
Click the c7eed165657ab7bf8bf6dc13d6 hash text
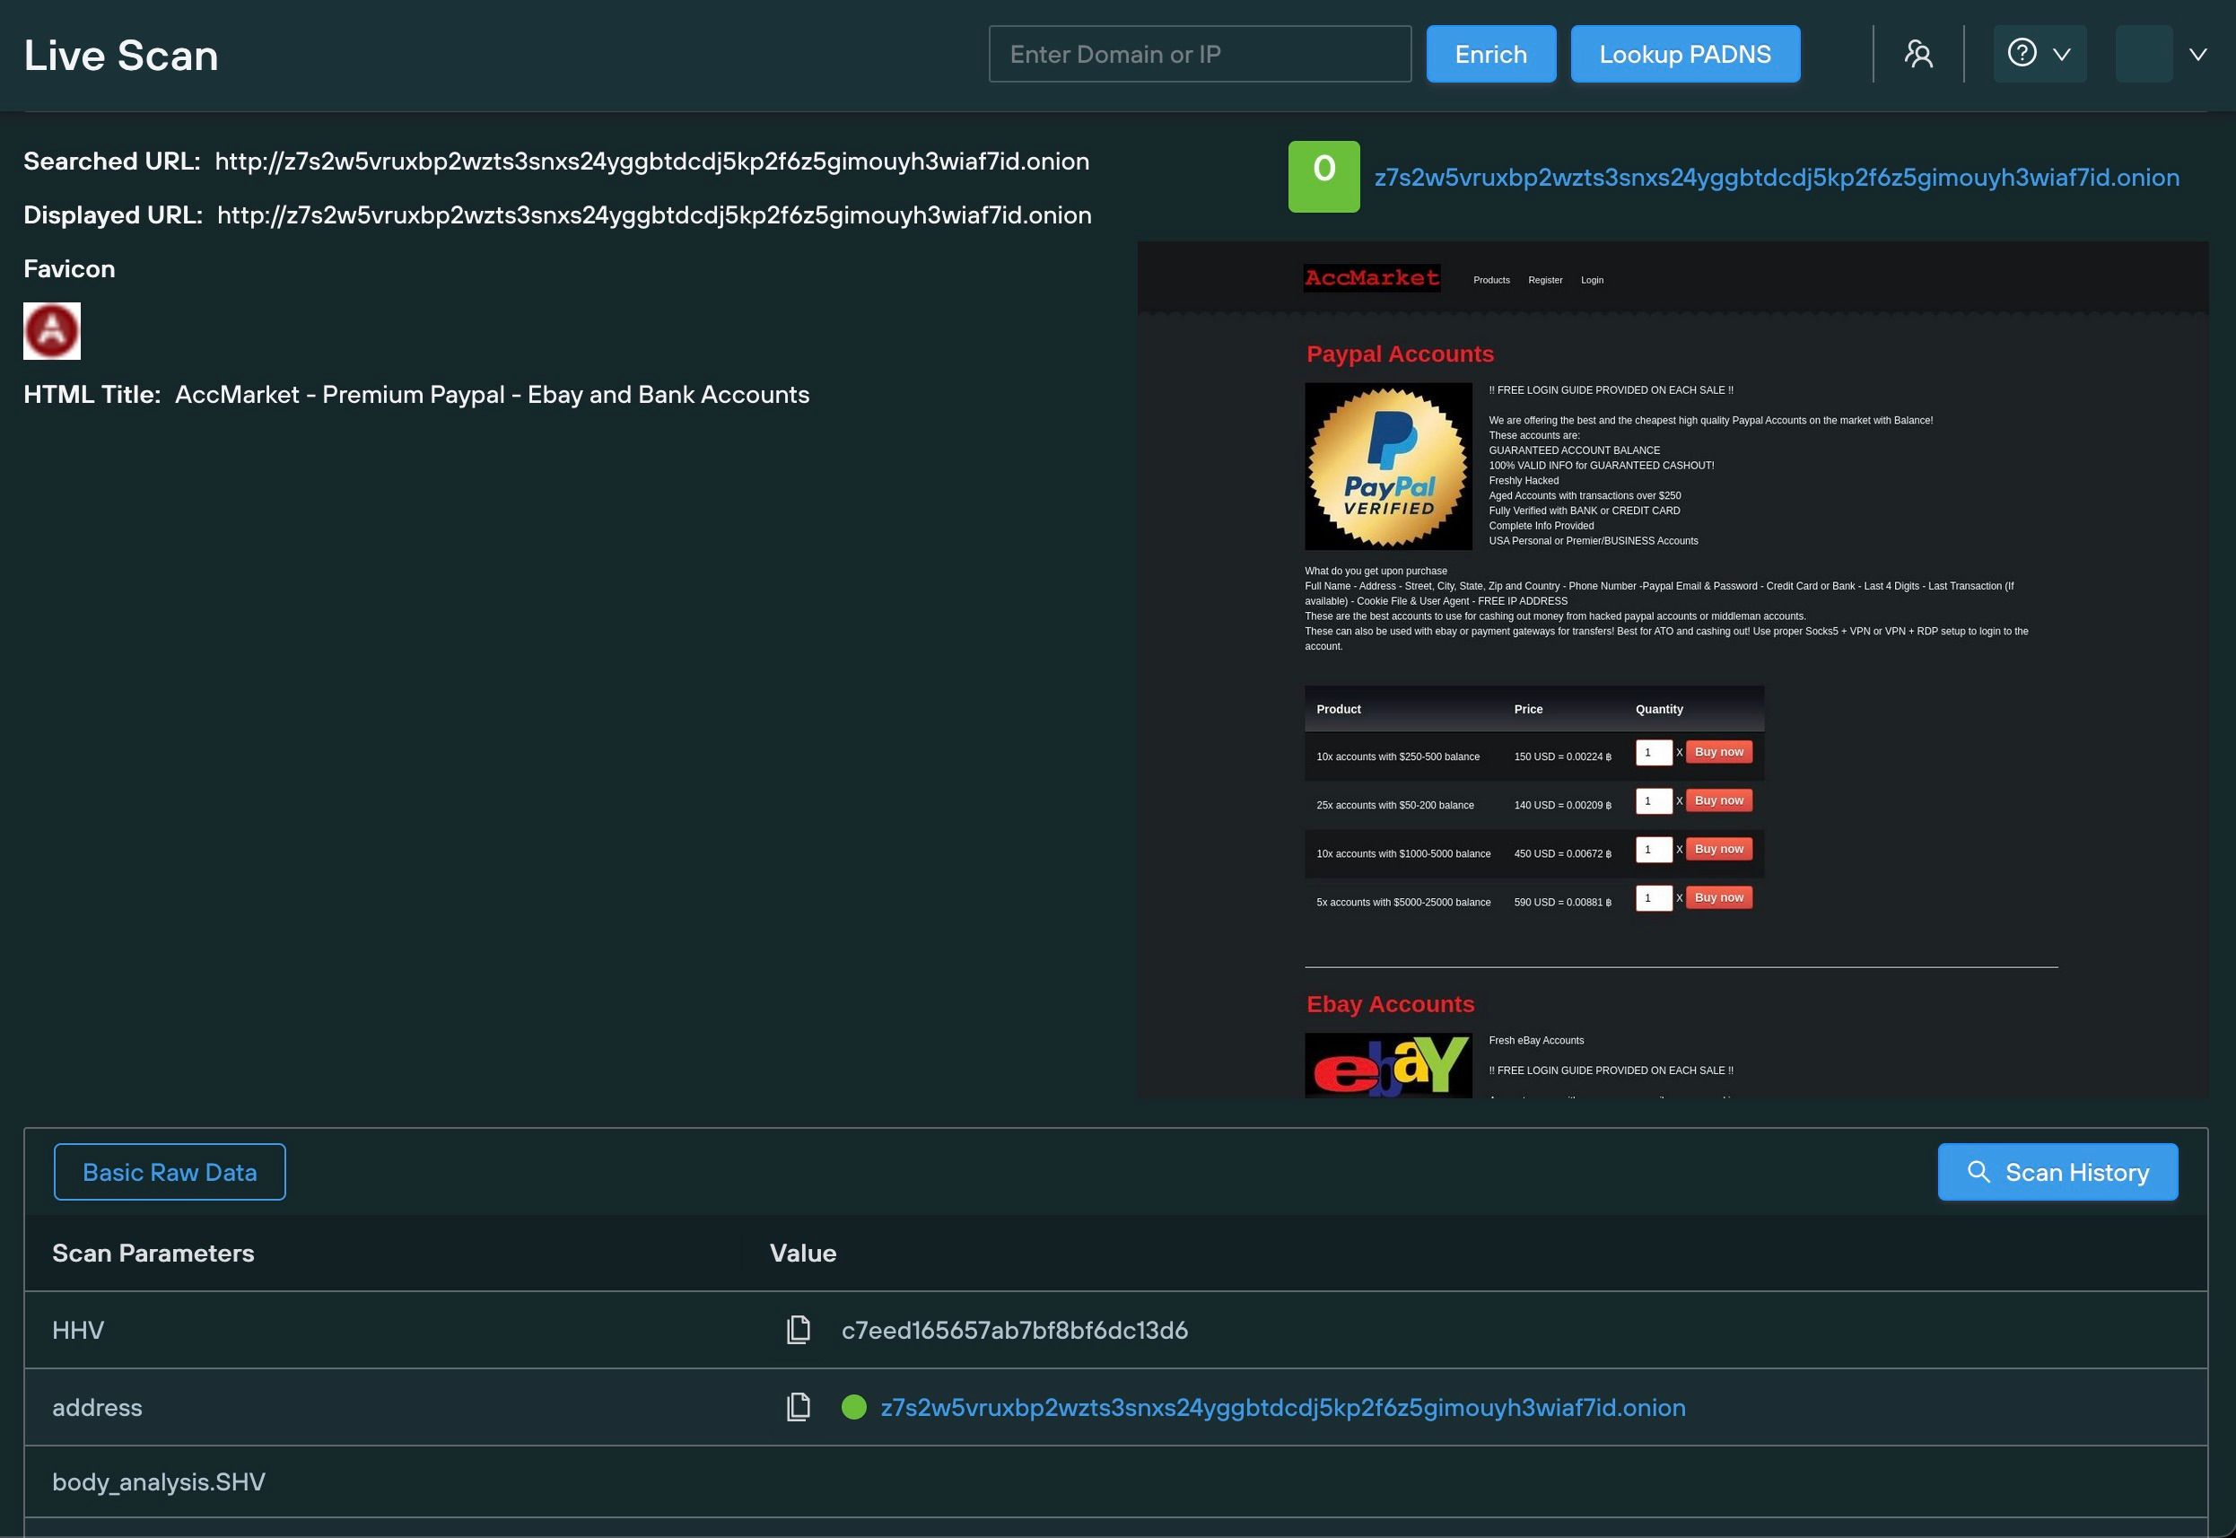(x=1015, y=1330)
